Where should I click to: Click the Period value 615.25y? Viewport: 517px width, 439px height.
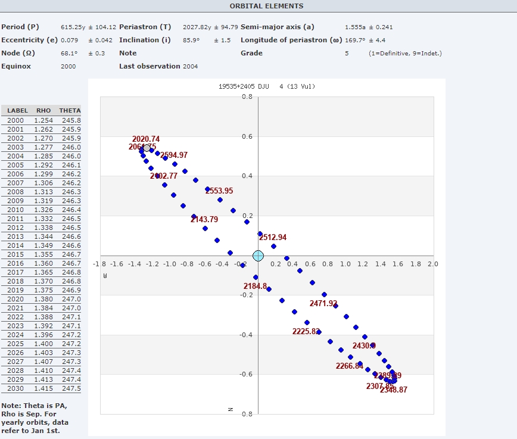tap(73, 27)
